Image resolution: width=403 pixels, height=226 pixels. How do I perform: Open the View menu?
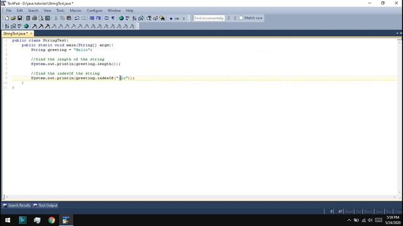[47, 11]
